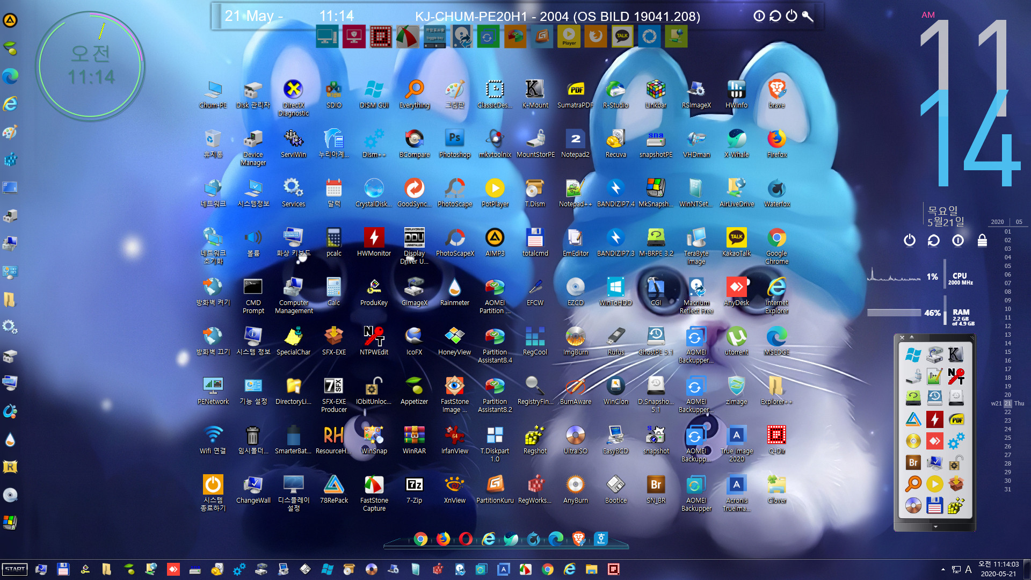Click the NTPWEdit icon in the launcher panel
This screenshot has height=580, width=1031.
(956, 376)
